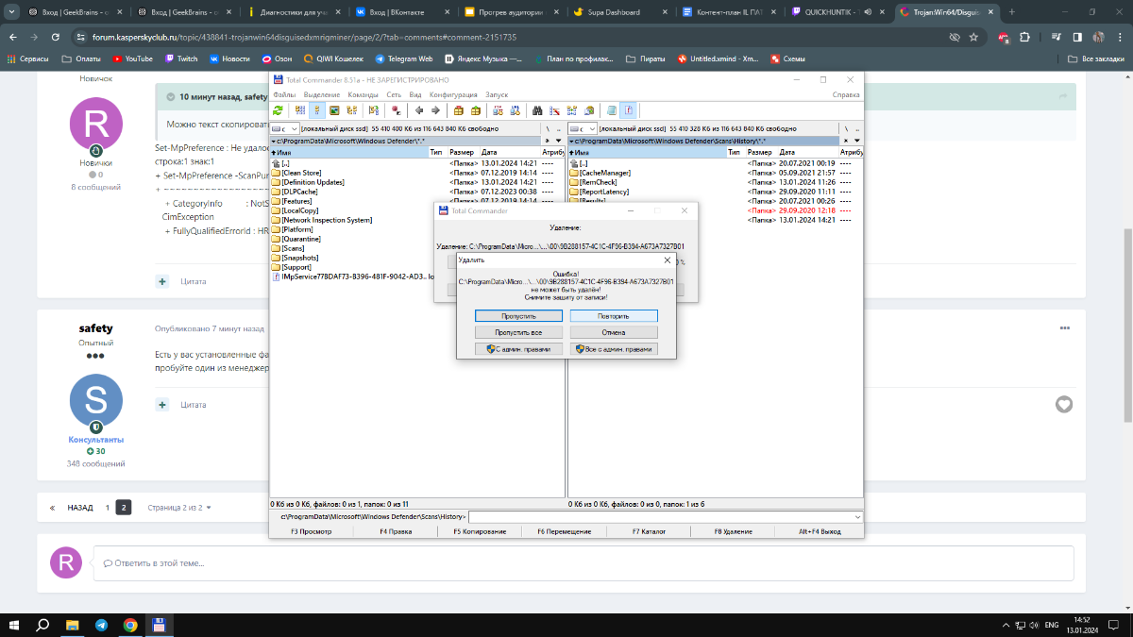Click the "Ответить в этой теме" reply field
The width and height of the screenshot is (1133, 637).
583,563
